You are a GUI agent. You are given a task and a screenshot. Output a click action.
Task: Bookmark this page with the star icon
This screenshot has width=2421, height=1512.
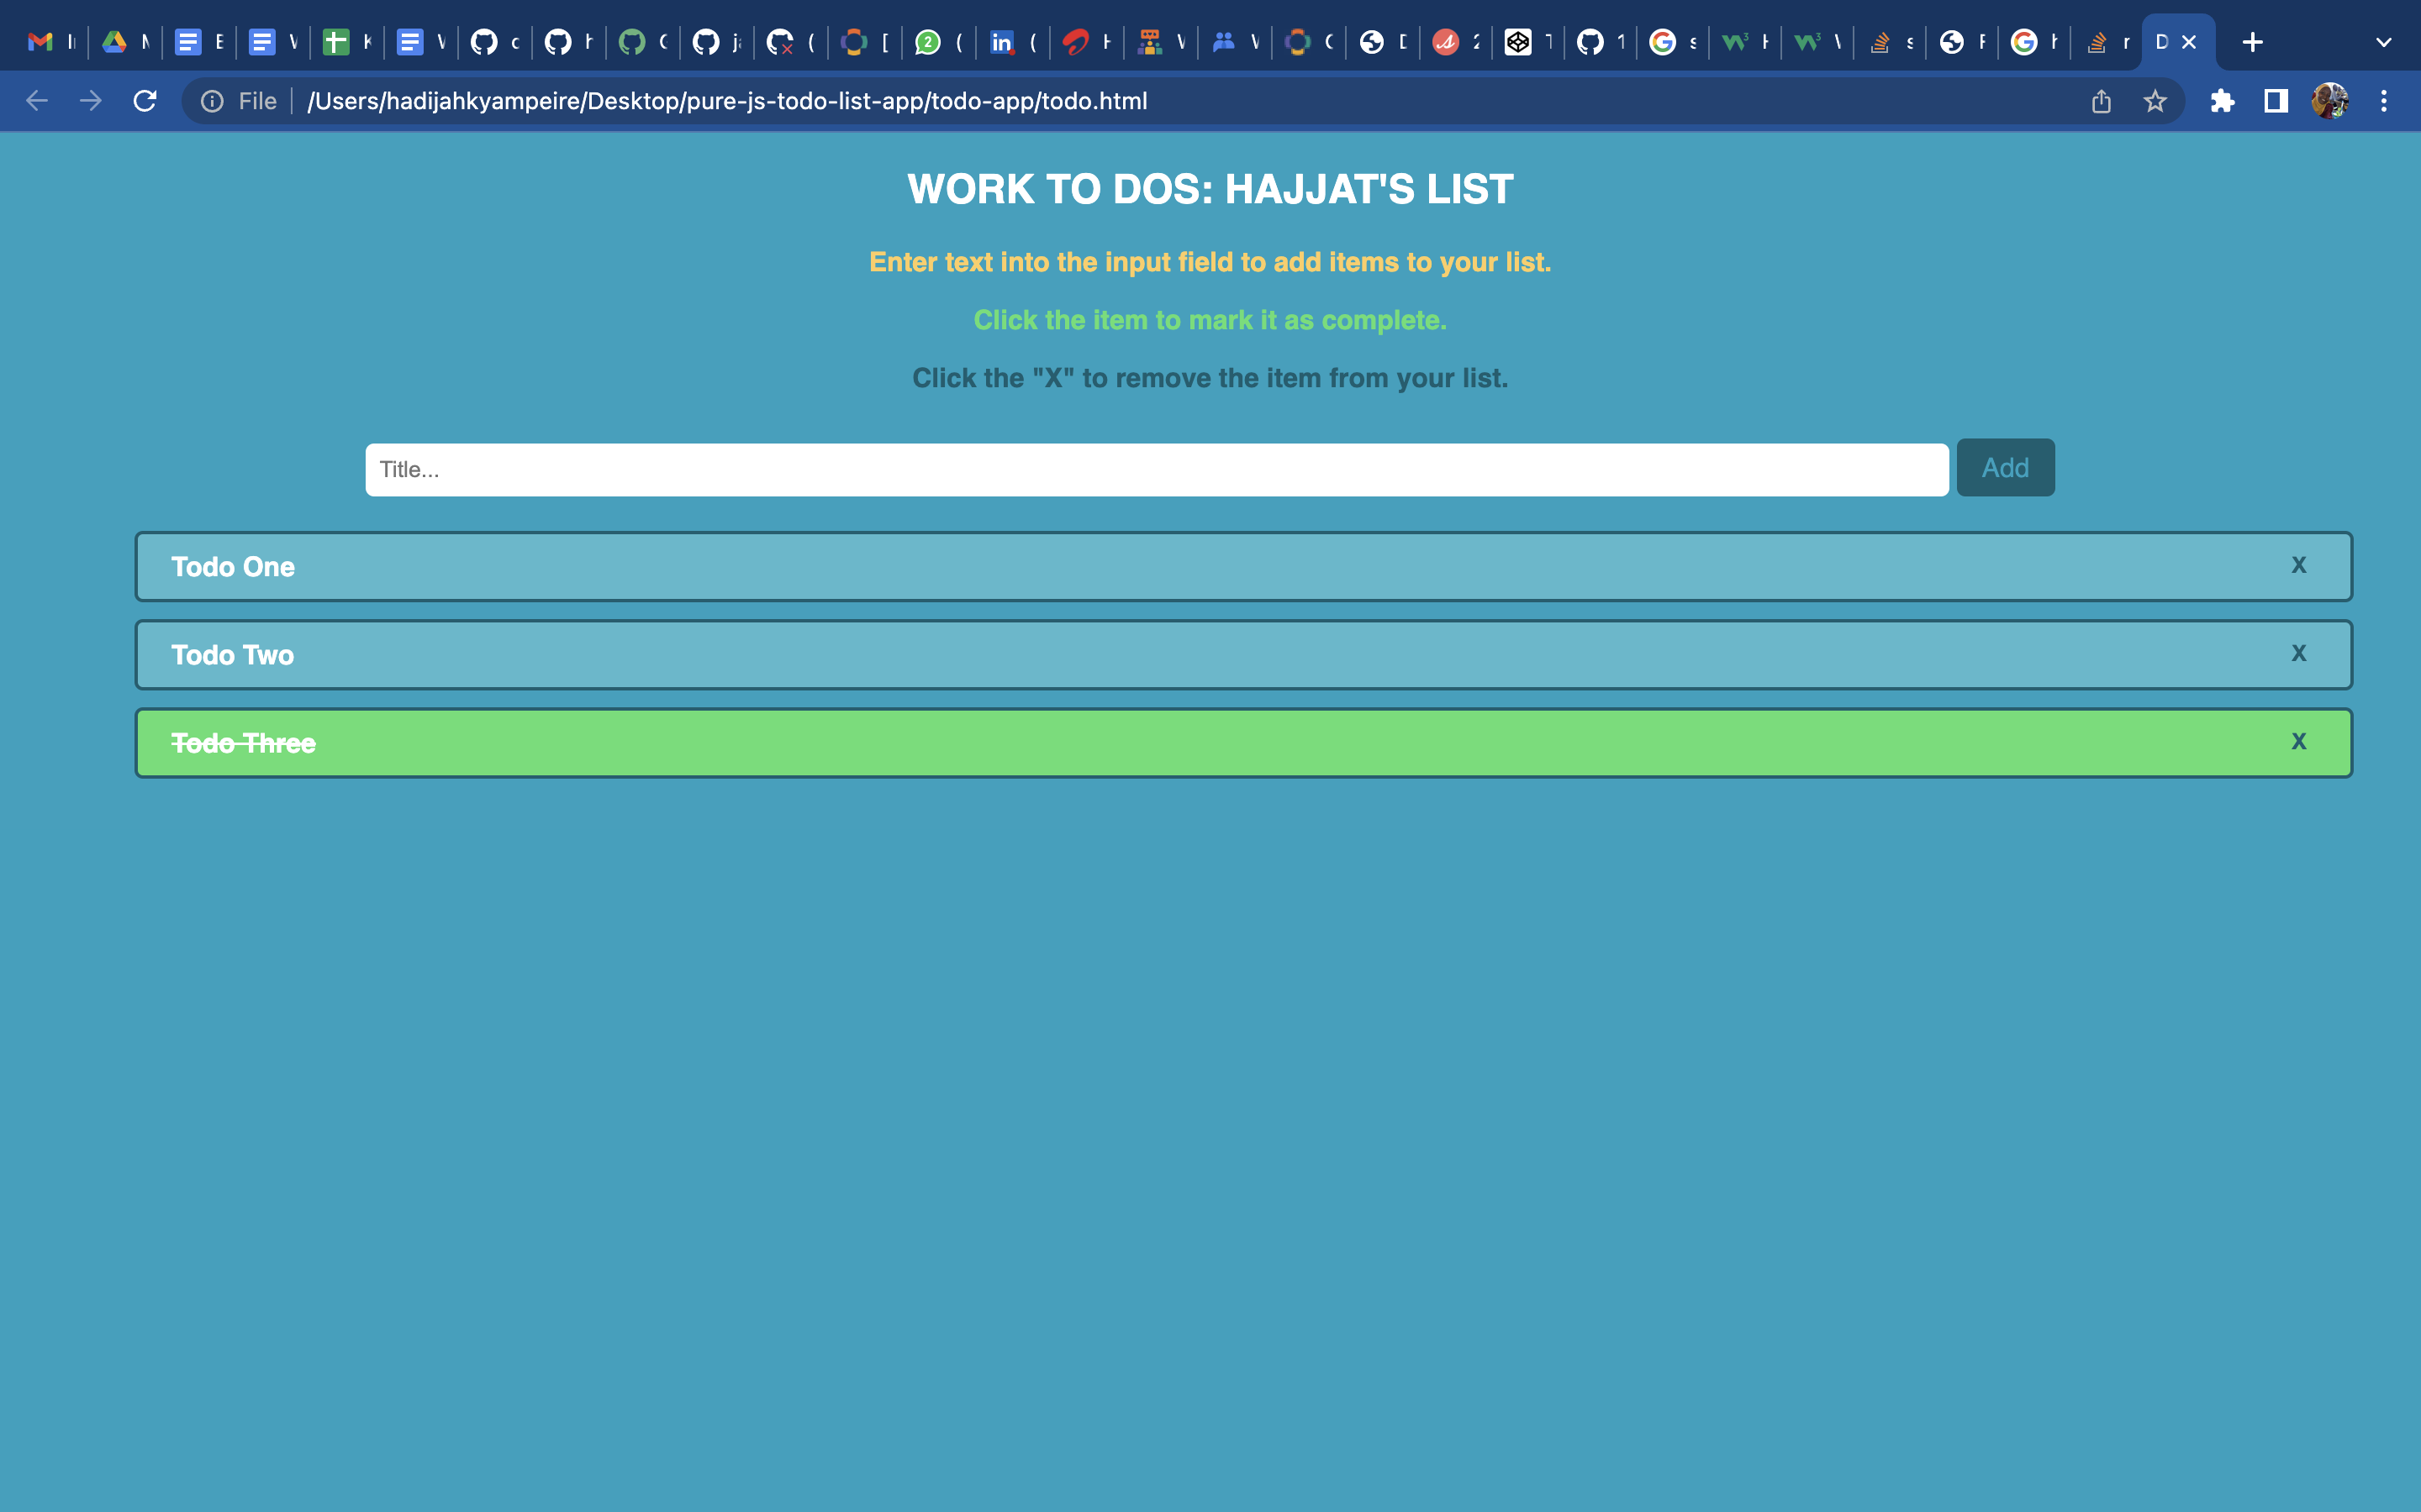[x=2155, y=101]
